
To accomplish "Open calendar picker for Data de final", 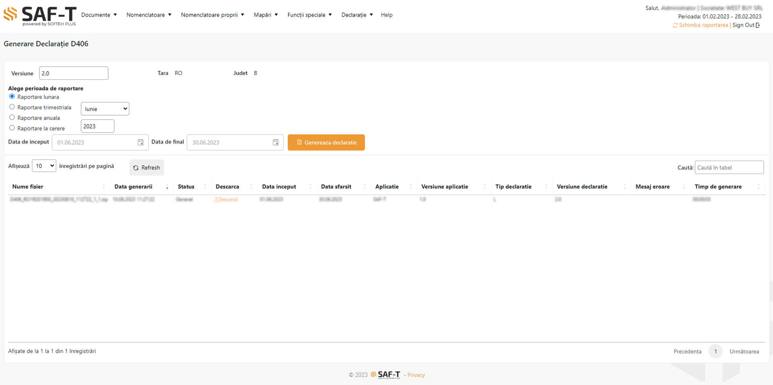I will [x=276, y=142].
